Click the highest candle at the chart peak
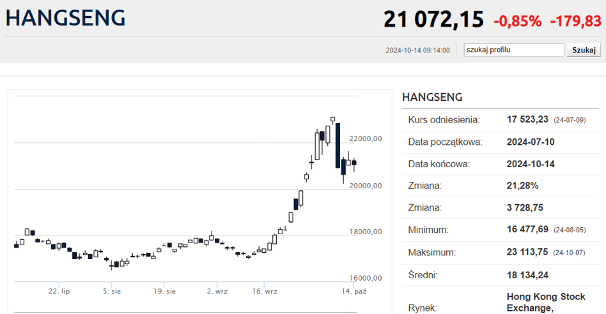Viewport: 606px width, 314px height. [333, 120]
